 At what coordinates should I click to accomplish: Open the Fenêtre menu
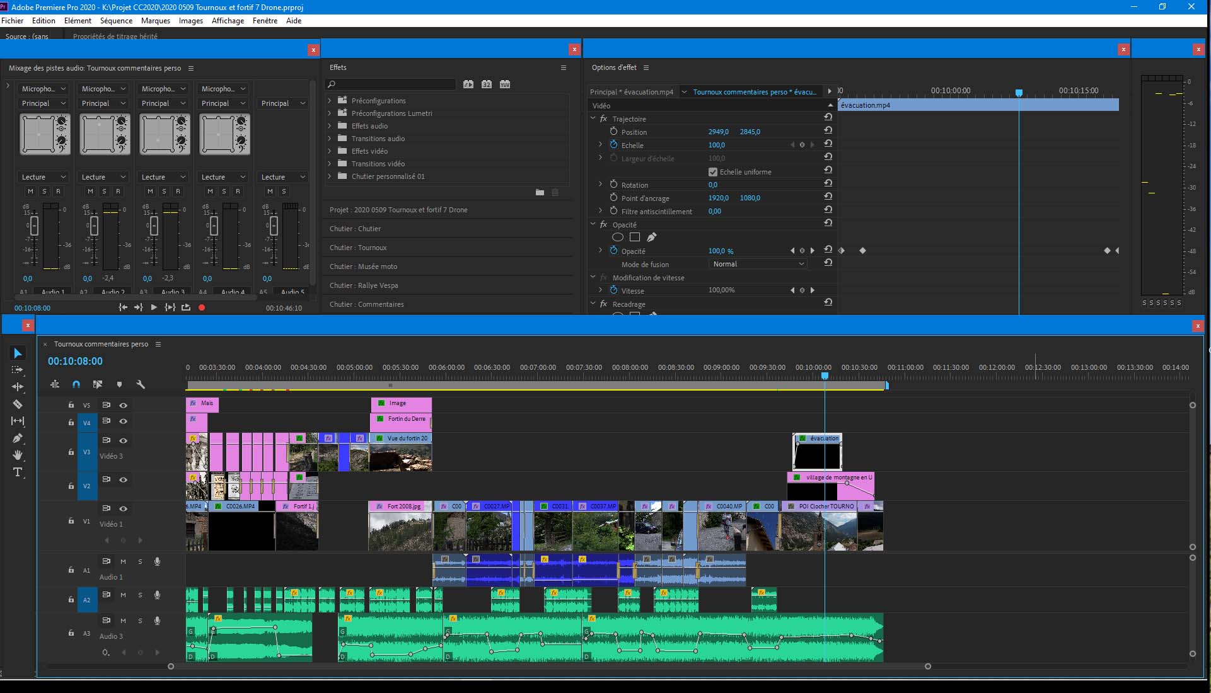coord(265,21)
